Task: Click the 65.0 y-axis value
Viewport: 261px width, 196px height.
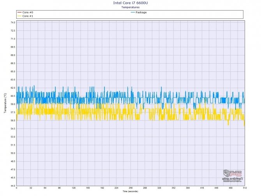Action: 13,71
